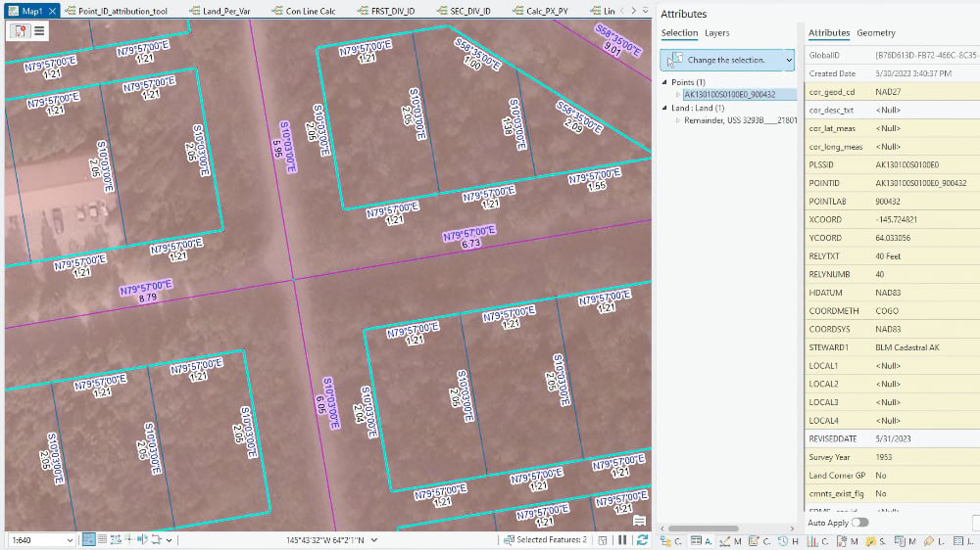Screen dimensions: 980x550
Task: Open the FRST_DIV_ID tab
Action: [386, 11]
